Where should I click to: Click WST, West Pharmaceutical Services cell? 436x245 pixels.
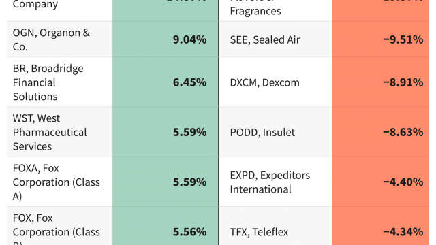coord(59,132)
